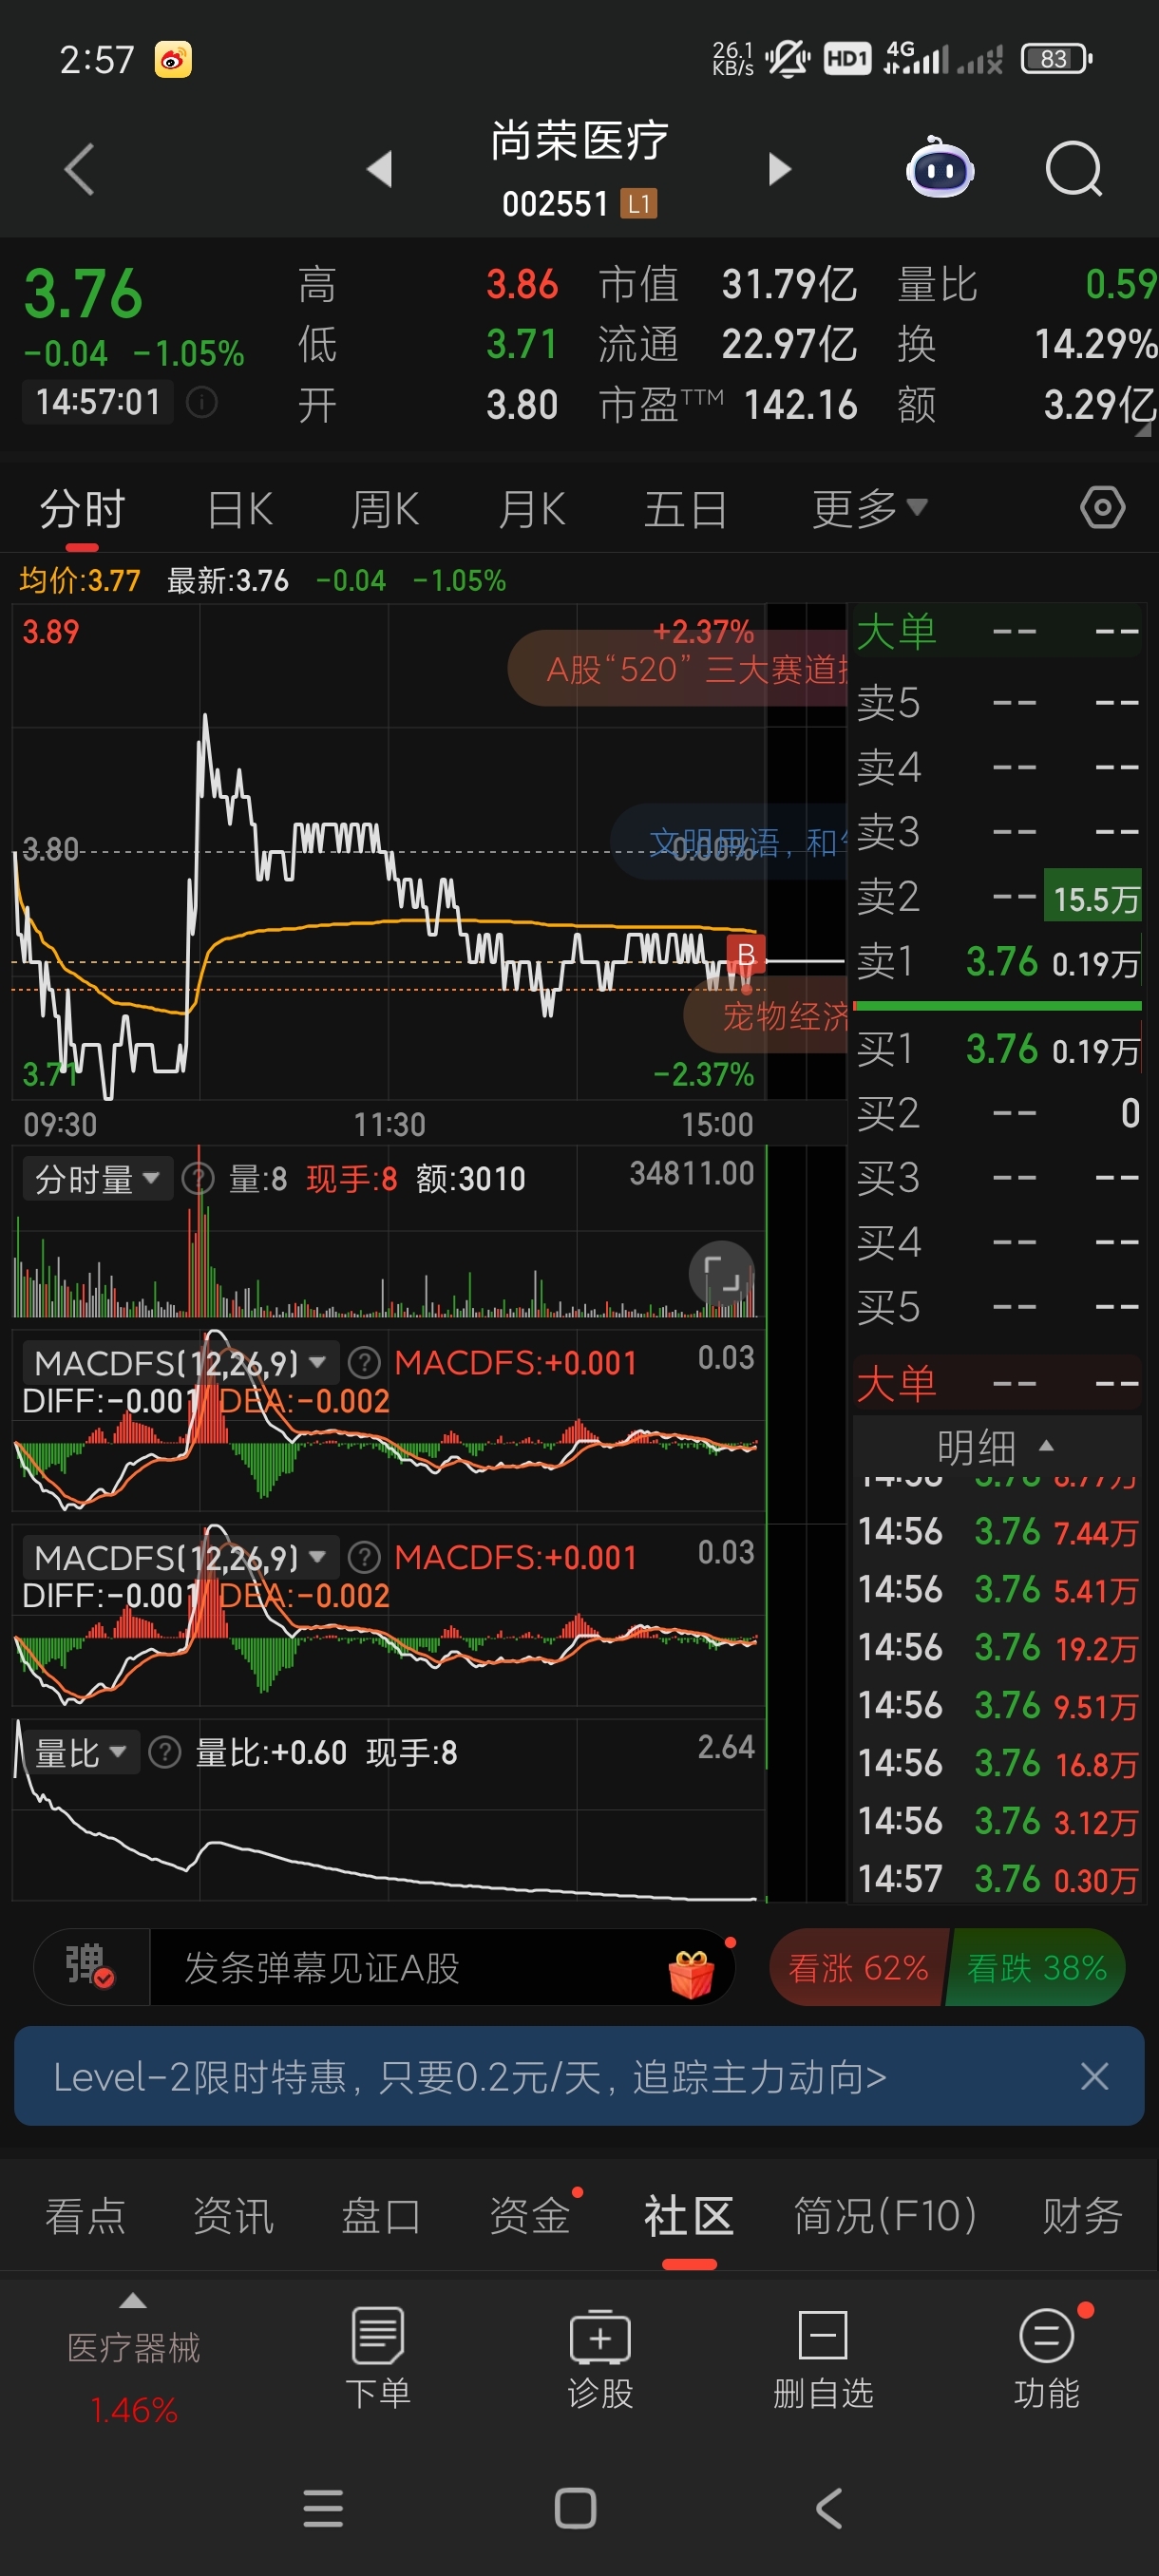This screenshot has height=2576, width=1159.
Task: Switch to 周K tab
Action: [x=385, y=509]
